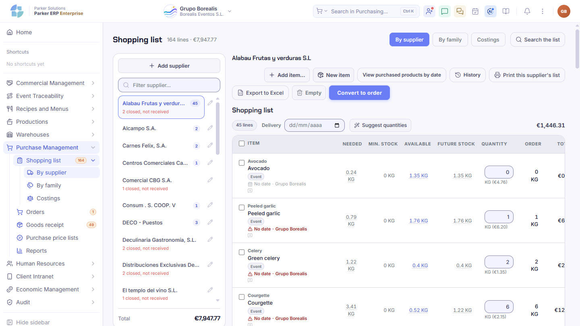Click the supplier list scrollbar thumb
Screen dimensions: 580x326
[218, 128]
